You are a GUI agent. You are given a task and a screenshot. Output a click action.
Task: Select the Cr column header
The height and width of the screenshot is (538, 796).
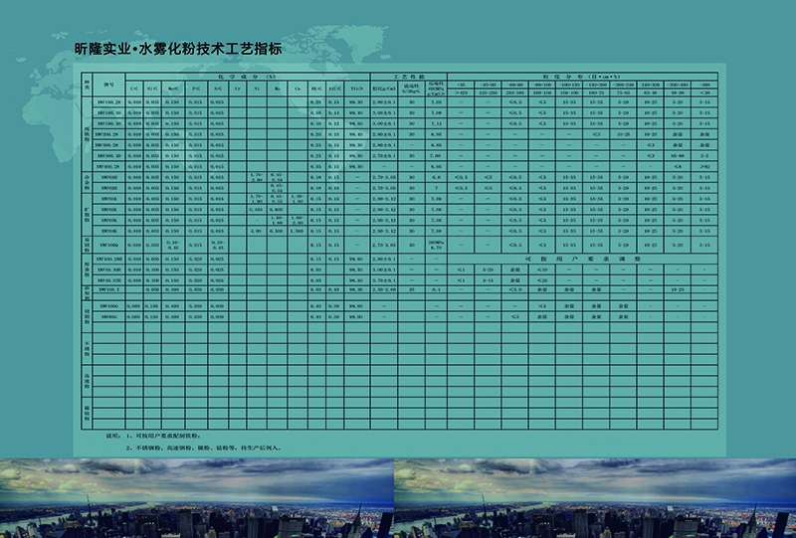point(237,89)
